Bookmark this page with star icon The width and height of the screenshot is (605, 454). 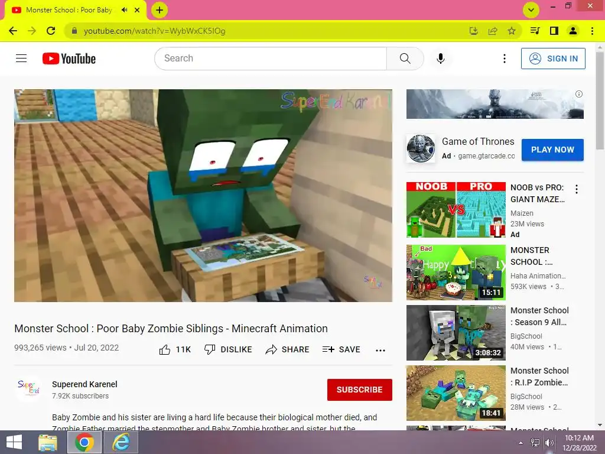tap(512, 31)
